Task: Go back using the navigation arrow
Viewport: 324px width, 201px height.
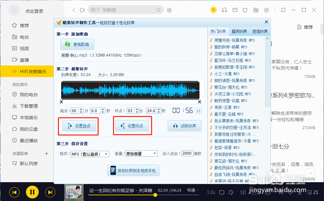Action: click(74, 10)
